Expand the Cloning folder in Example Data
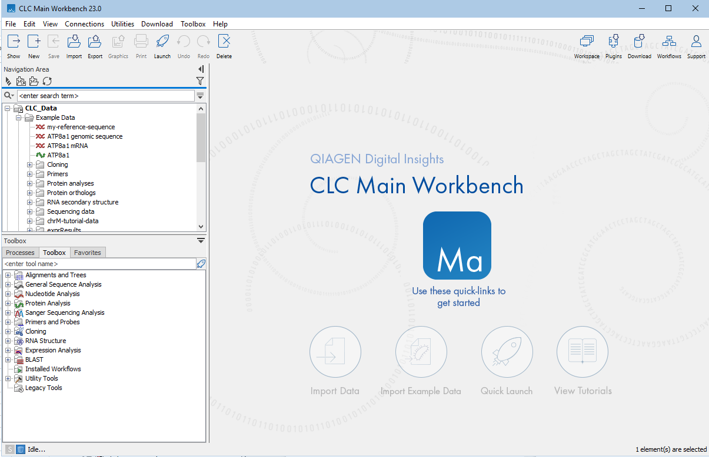The image size is (709, 457). (30, 164)
